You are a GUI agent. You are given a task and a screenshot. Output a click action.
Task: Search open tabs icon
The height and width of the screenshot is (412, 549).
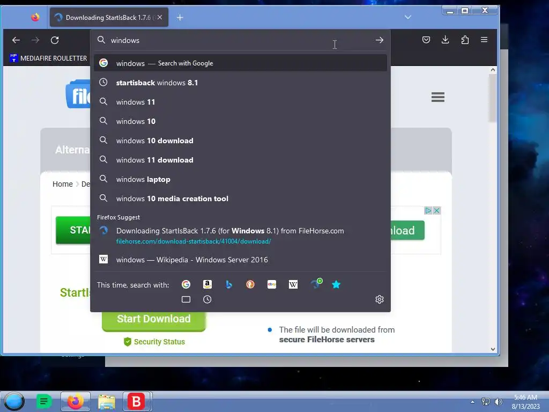tap(186, 299)
